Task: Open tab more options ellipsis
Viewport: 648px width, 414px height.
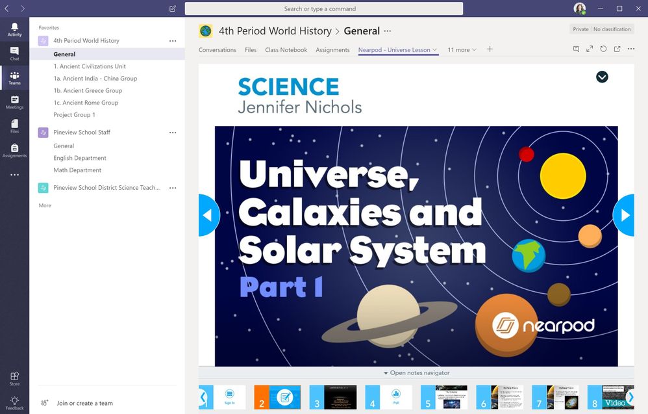Action: 630,49
